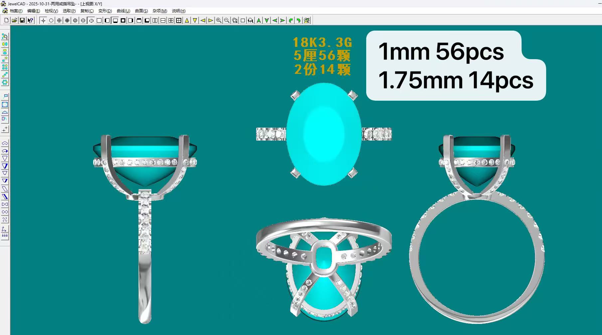Open the 变形(D) deform menu
The width and height of the screenshot is (602, 335).
[x=104, y=11]
